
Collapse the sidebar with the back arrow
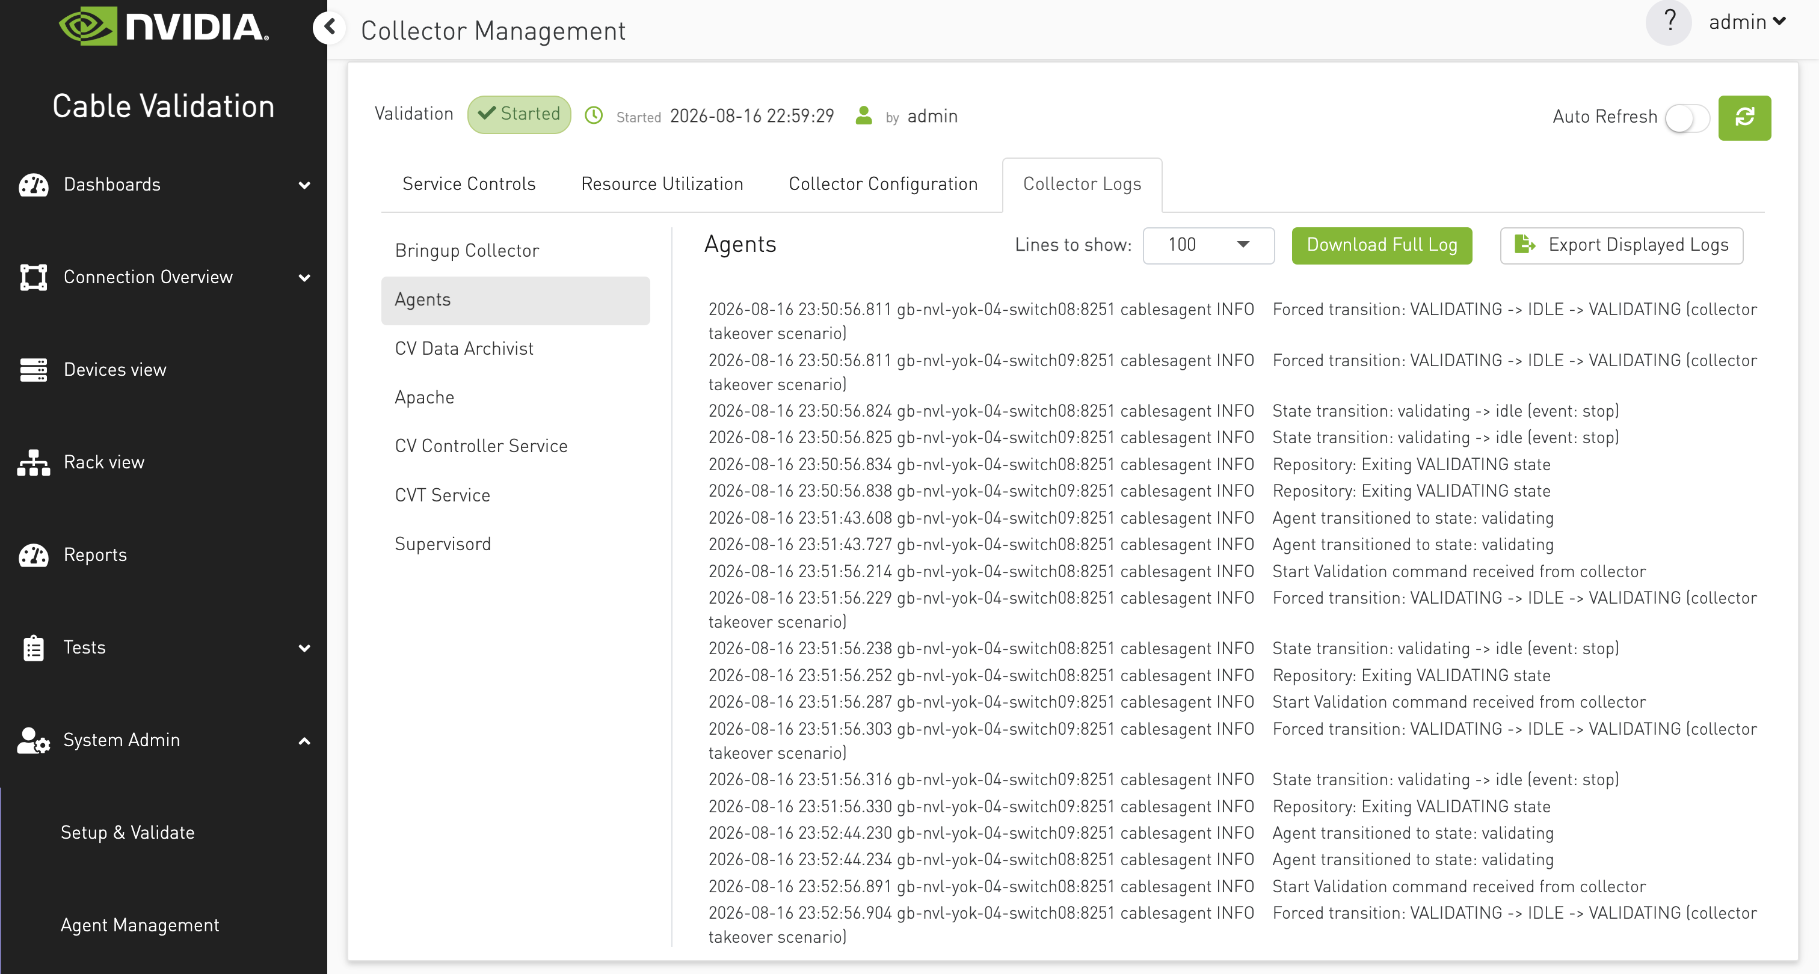pos(329,28)
